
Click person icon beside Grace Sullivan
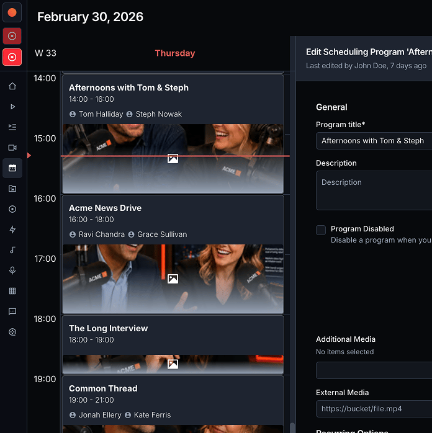[131, 234]
